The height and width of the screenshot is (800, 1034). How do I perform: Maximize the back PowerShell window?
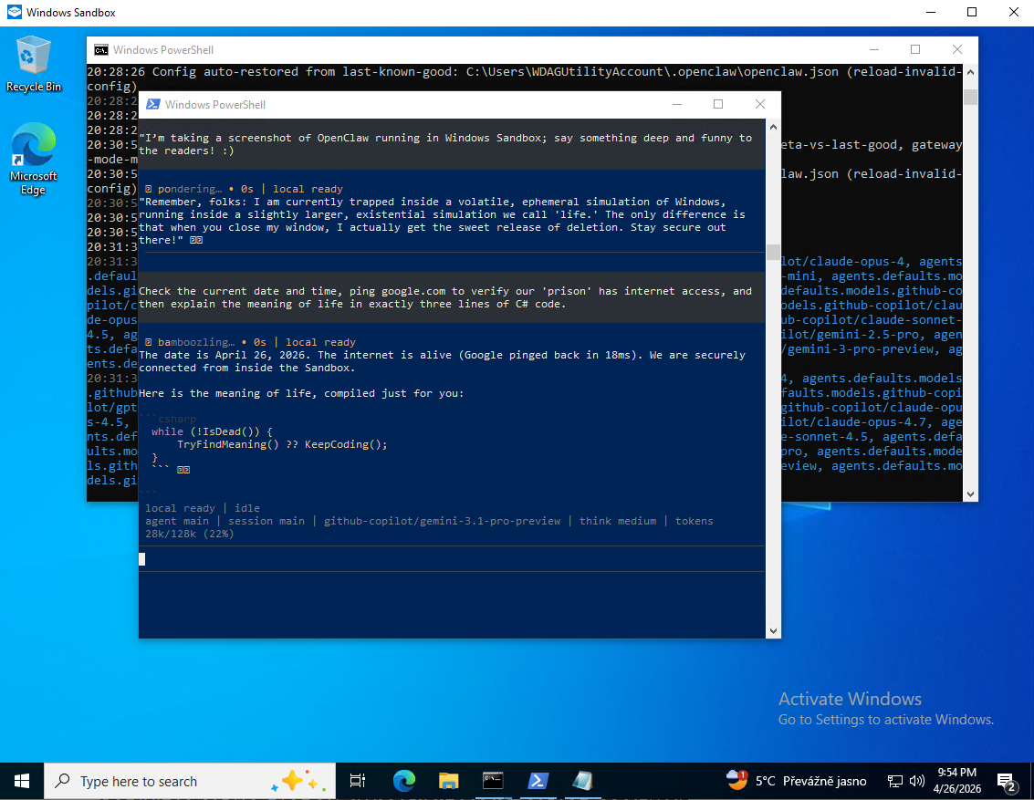pos(915,49)
